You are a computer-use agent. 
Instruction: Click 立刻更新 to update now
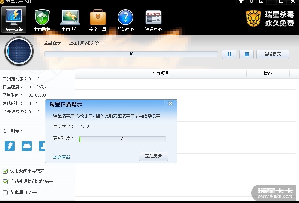pos(154,156)
